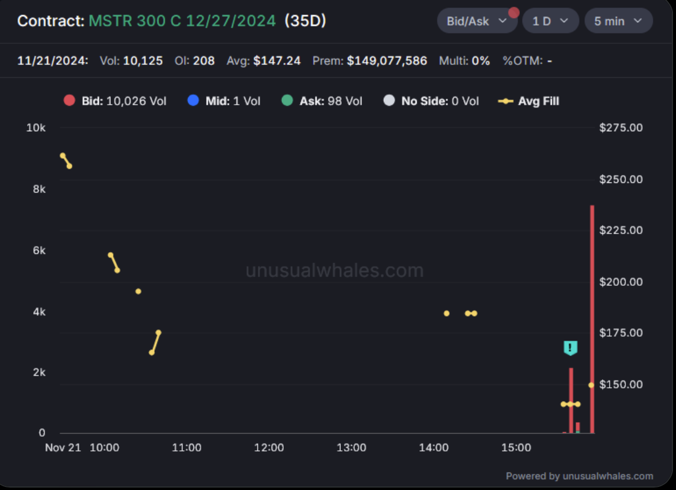This screenshot has width=676, height=490.
Task: Click the Avg Fill point at $150.00
Action: (591, 385)
